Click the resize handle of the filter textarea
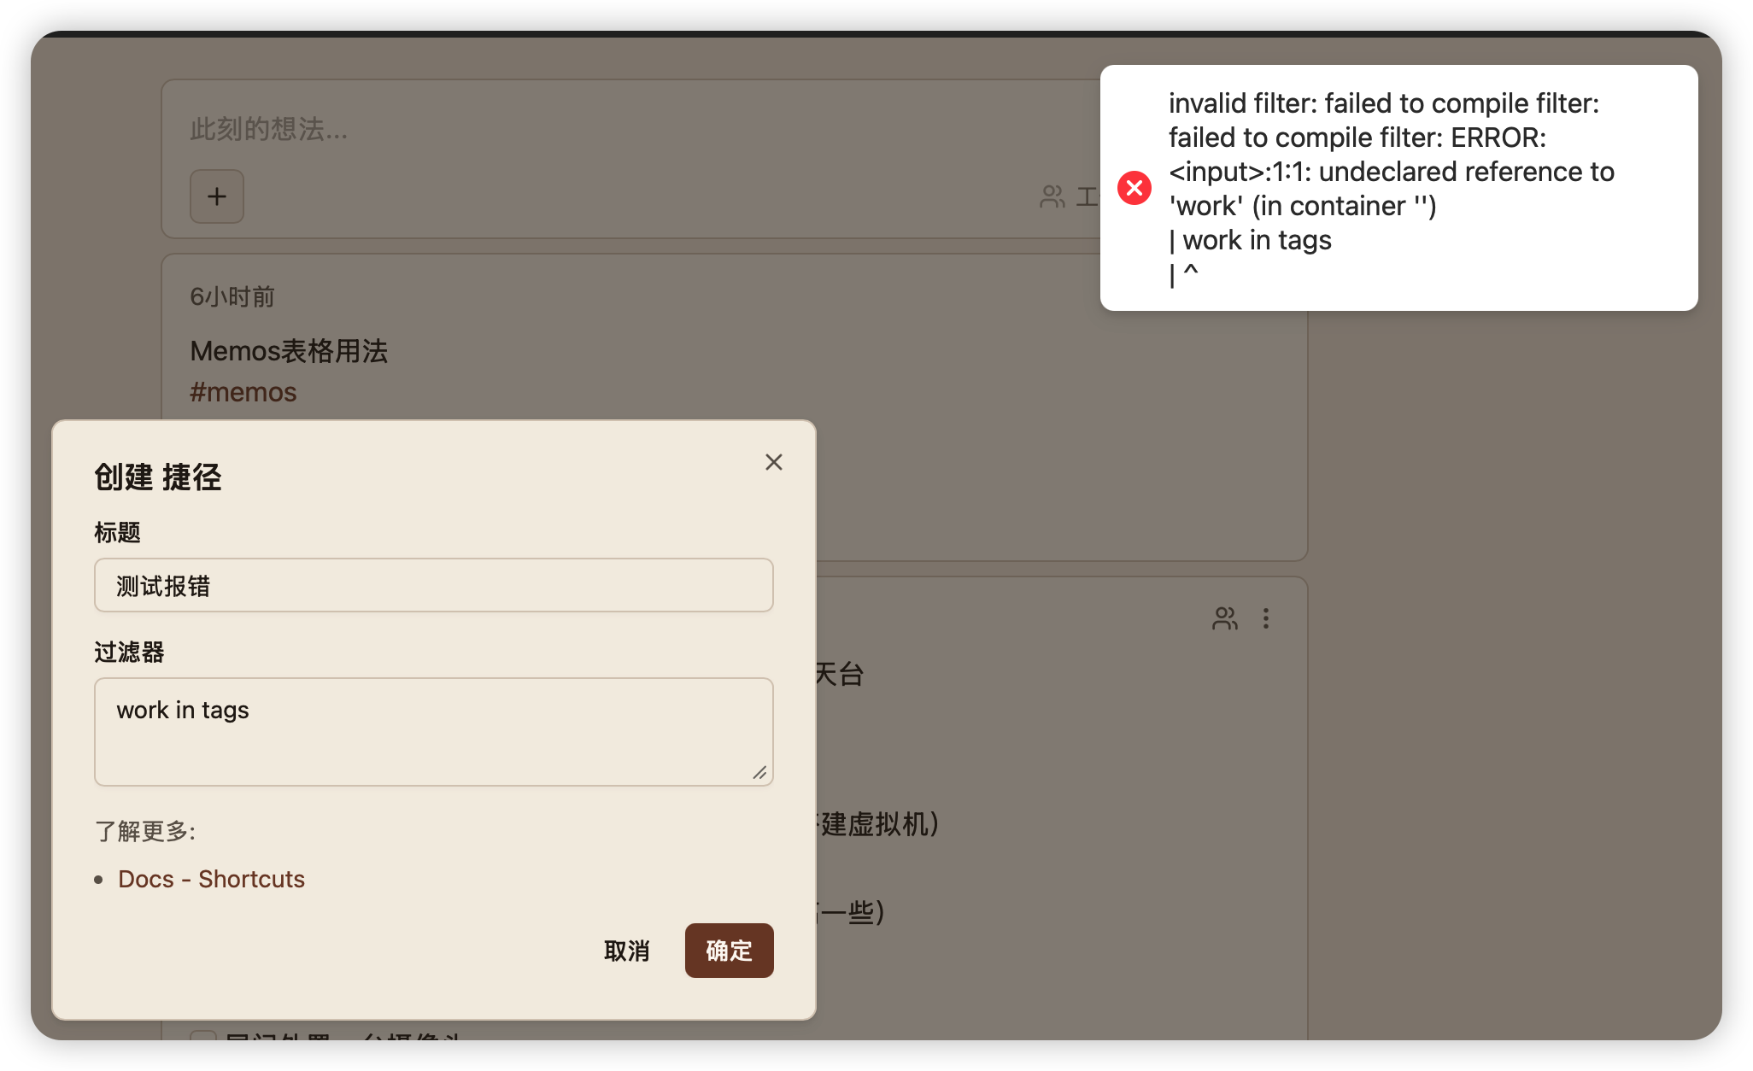 [759, 772]
